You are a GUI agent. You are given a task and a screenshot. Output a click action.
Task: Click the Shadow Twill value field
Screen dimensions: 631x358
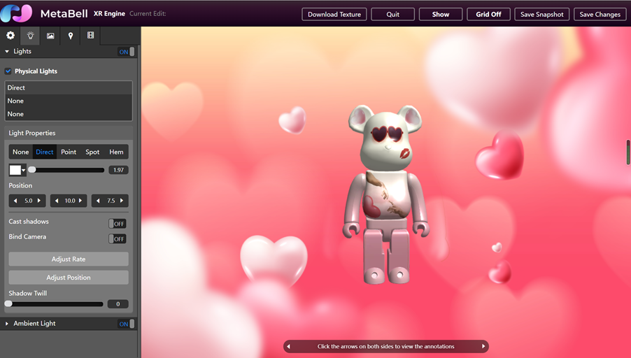(x=118, y=304)
